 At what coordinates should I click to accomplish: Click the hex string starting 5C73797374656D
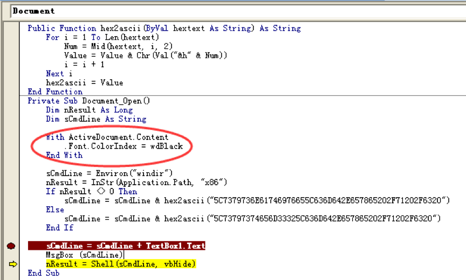[x=324, y=219]
